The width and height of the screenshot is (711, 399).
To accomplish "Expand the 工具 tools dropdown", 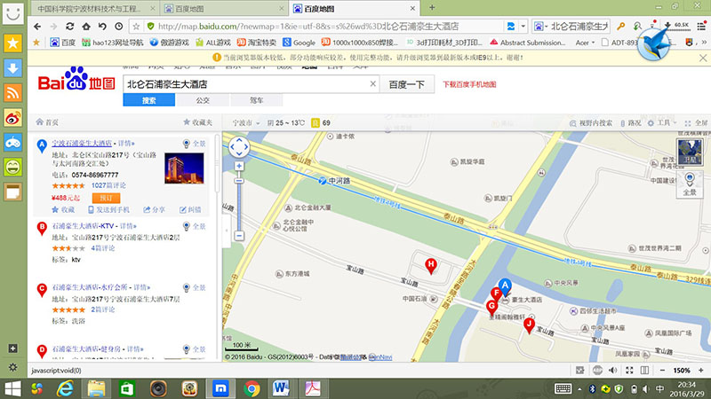I will point(664,122).
